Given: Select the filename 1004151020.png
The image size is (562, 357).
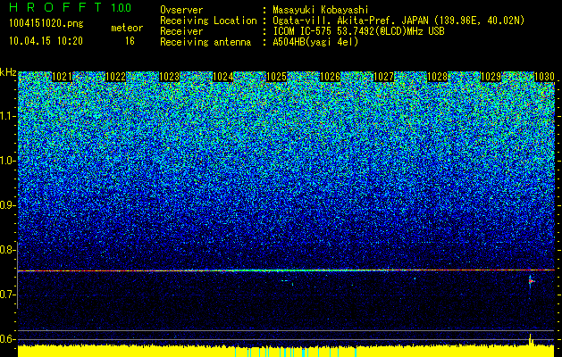Looking at the screenshot, I should coord(46,23).
